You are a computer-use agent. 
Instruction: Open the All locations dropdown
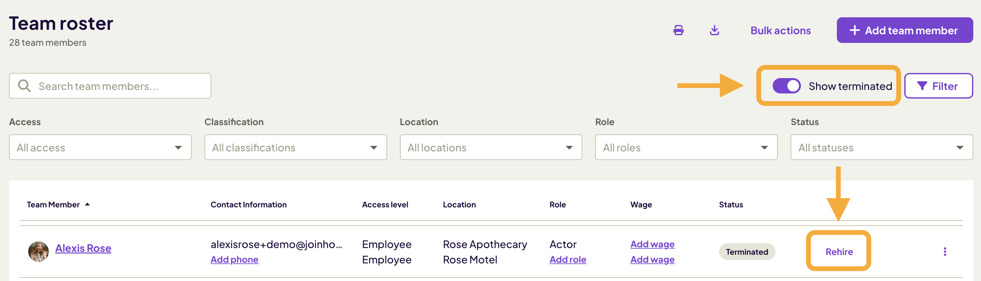490,147
